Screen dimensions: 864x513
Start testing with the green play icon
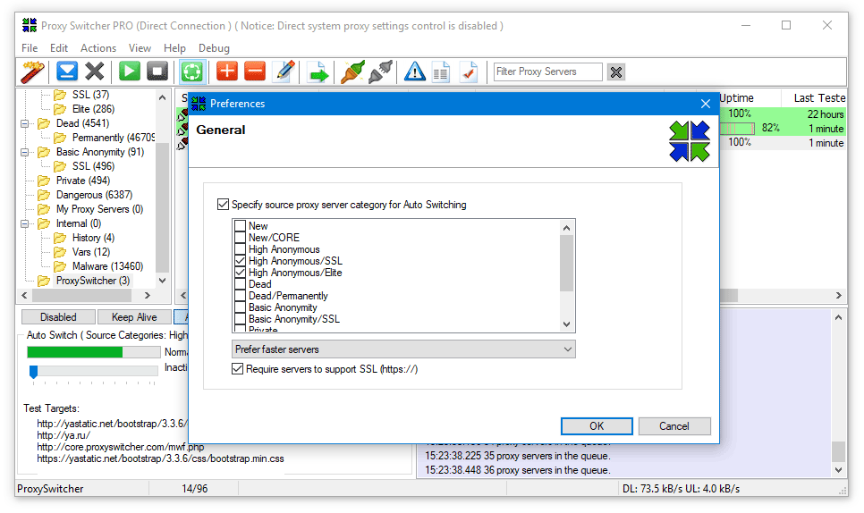[130, 71]
